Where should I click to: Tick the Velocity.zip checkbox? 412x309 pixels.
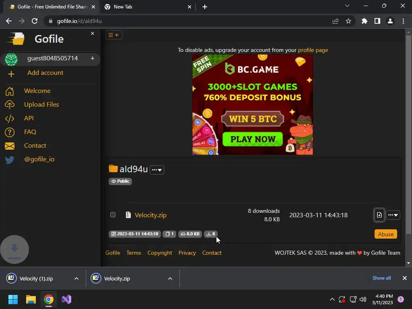[113, 215]
